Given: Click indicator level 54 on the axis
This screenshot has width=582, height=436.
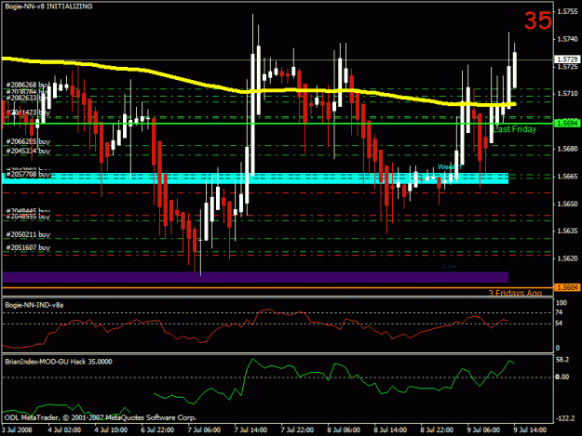Looking at the screenshot, I should [559, 324].
